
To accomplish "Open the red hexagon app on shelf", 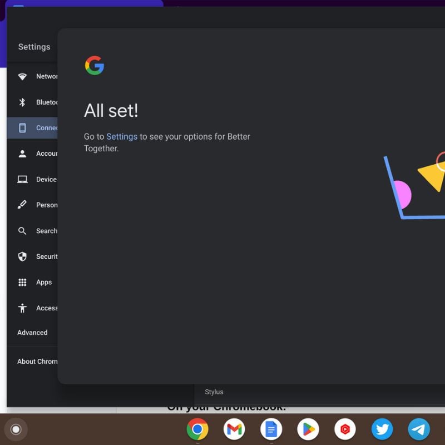I will click(x=345, y=429).
